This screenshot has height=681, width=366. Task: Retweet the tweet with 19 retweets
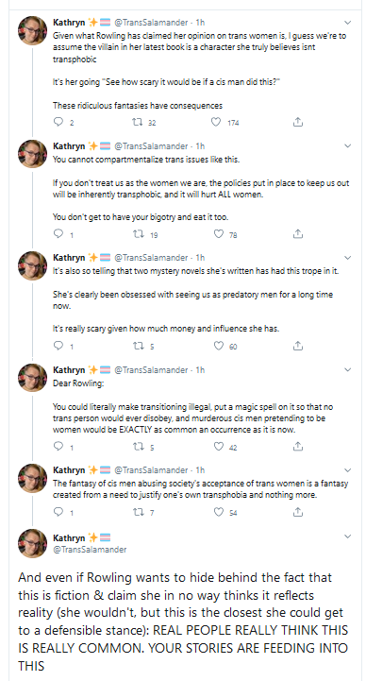[139, 234]
